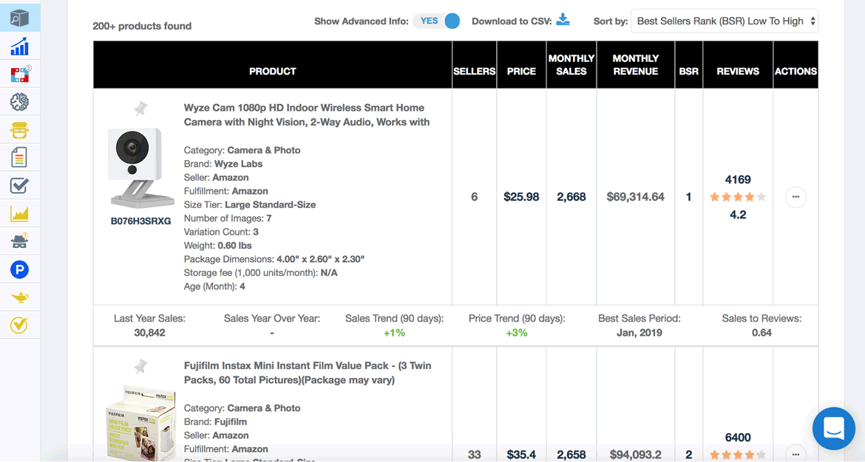The height and width of the screenshot is (462, 865).
Task: Open the Sort by dropdown
Action: click(x=725, y=21)
